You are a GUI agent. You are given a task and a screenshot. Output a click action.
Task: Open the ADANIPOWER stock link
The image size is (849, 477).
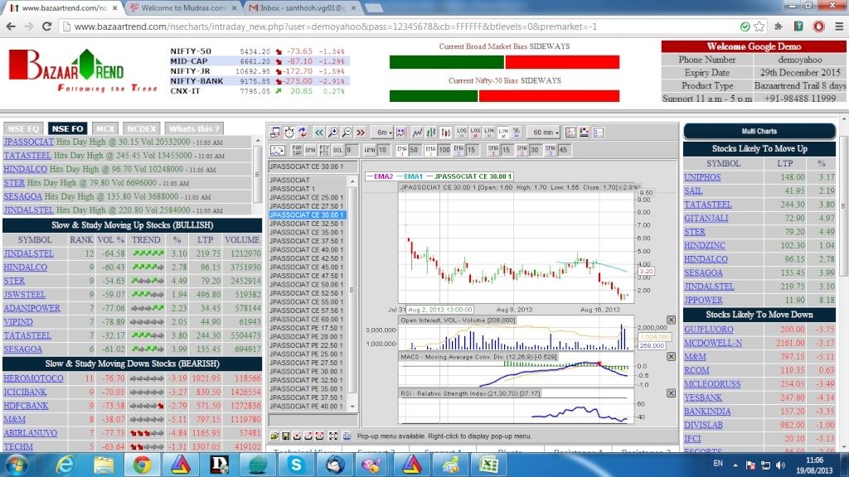(x=32, y=308)
